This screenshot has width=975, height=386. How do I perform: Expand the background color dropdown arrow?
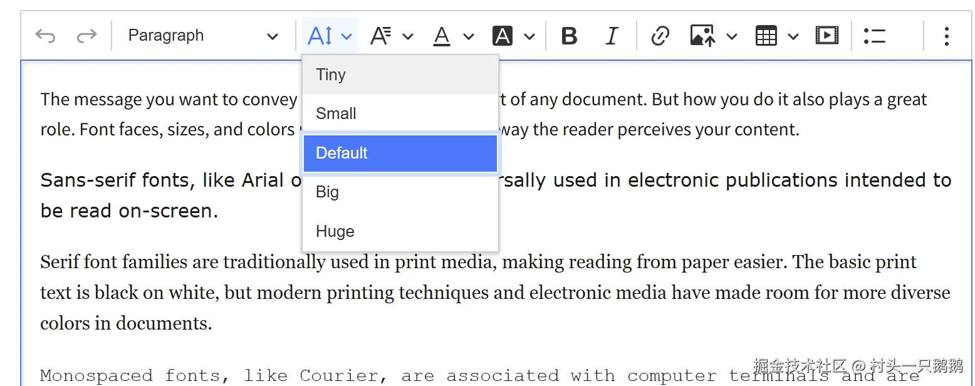529,36
